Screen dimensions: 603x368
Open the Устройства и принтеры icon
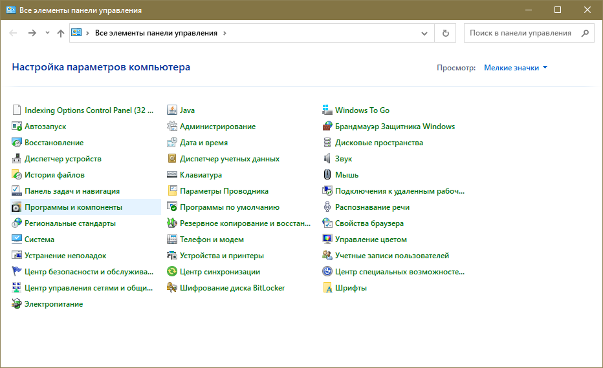[172, 256]
